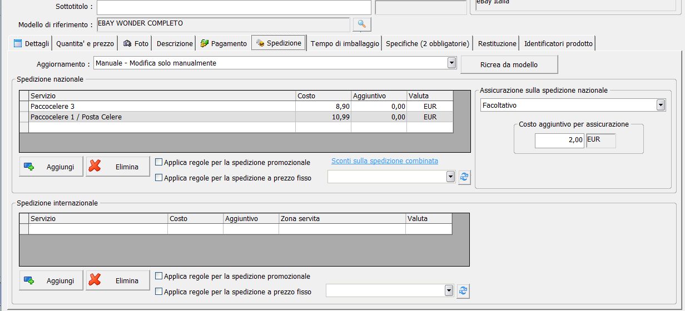The image size is (685, 311).
Task: Click the Sottotitolo input field
Action: point(234,7)
